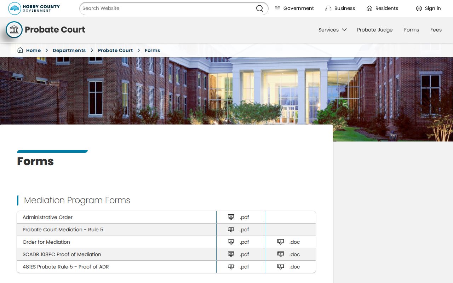Click the search magnifier icon
Viewport: 453px width, 283px height.
coord(260,8)
